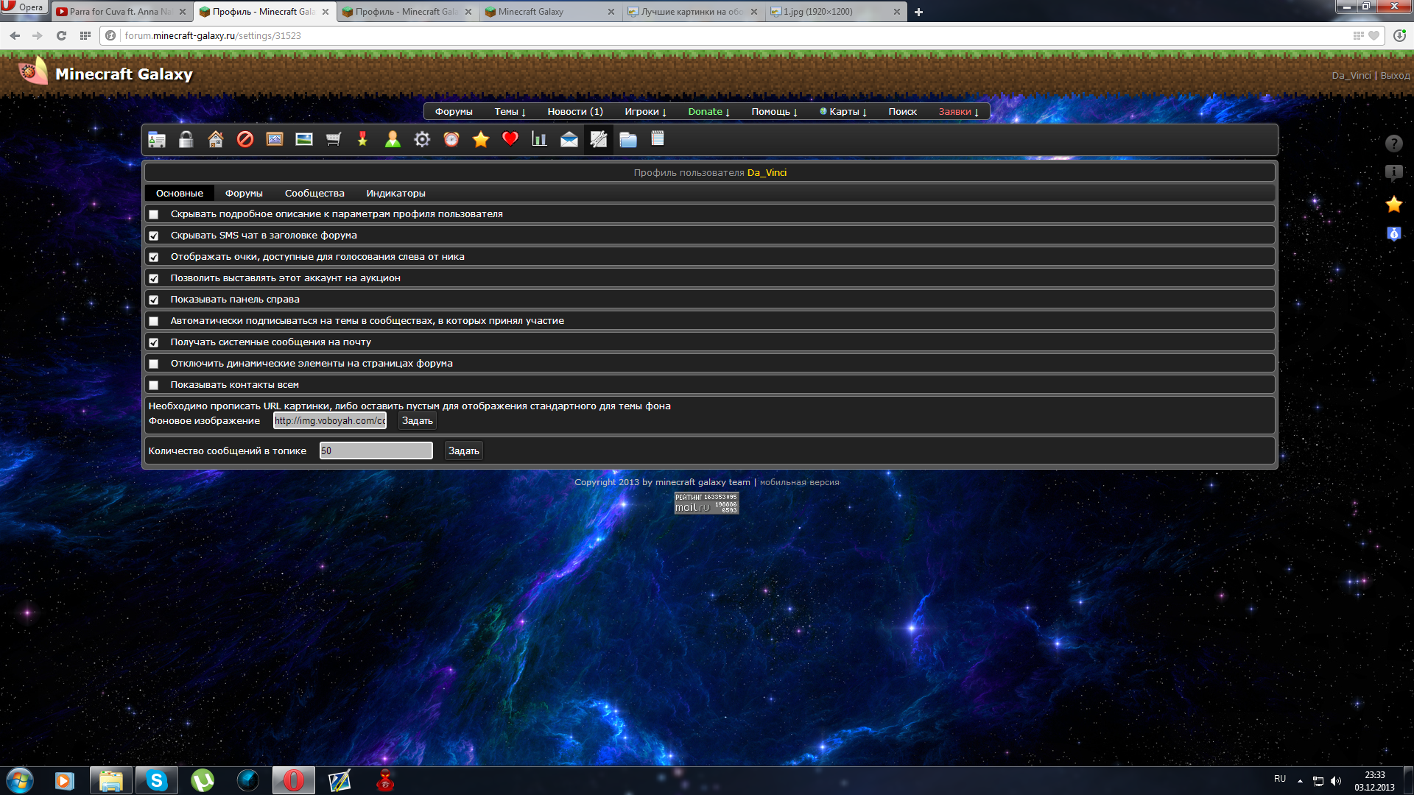
Task: Enable 'Отключить динамические элементы' checkbox
Action: 153,364
